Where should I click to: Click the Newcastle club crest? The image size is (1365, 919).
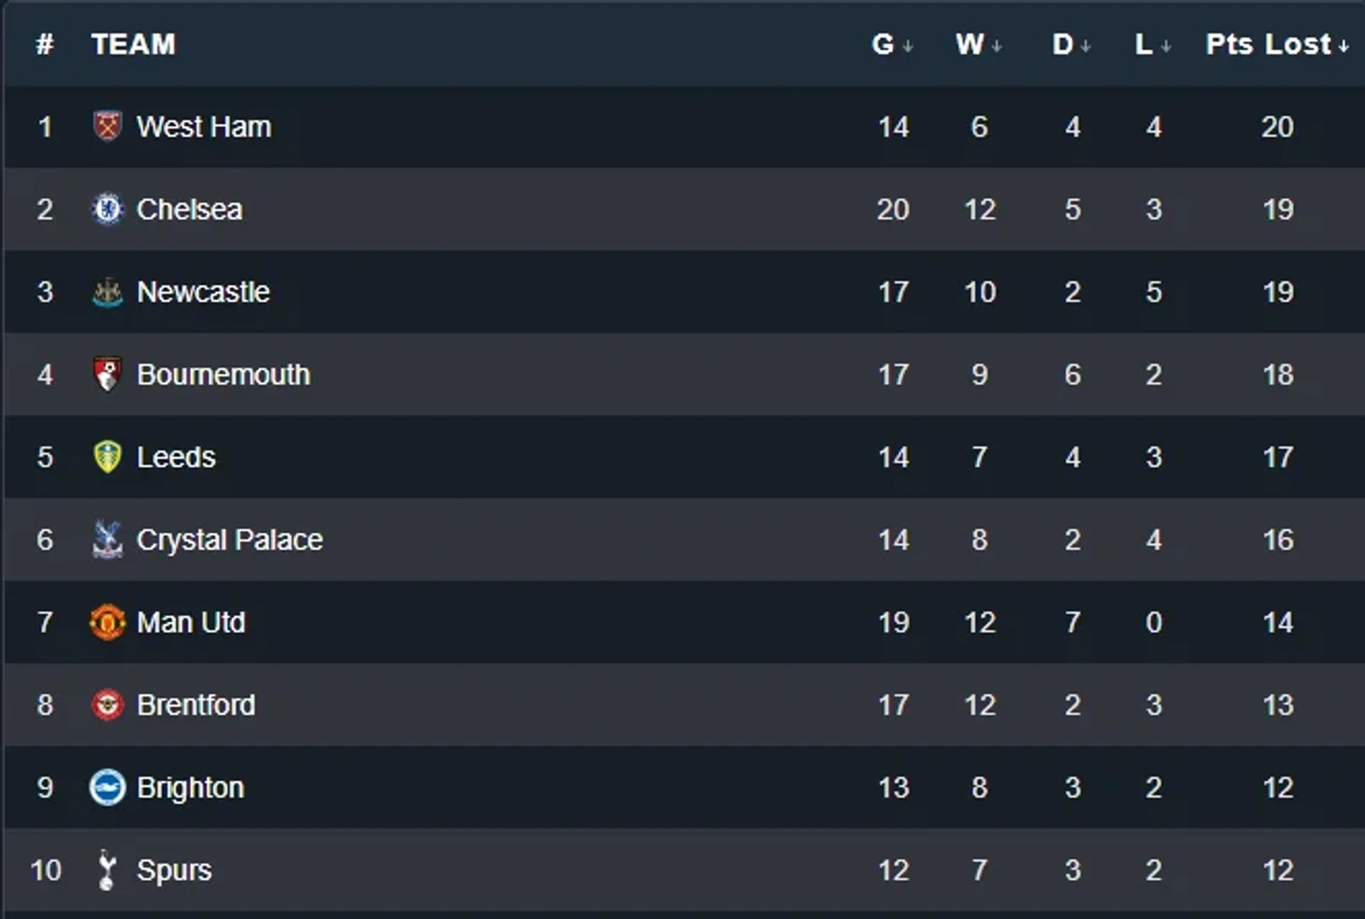108,293
